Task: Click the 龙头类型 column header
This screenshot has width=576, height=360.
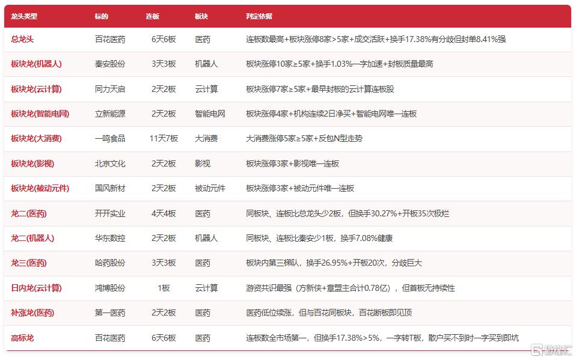Action: (24, 16)
